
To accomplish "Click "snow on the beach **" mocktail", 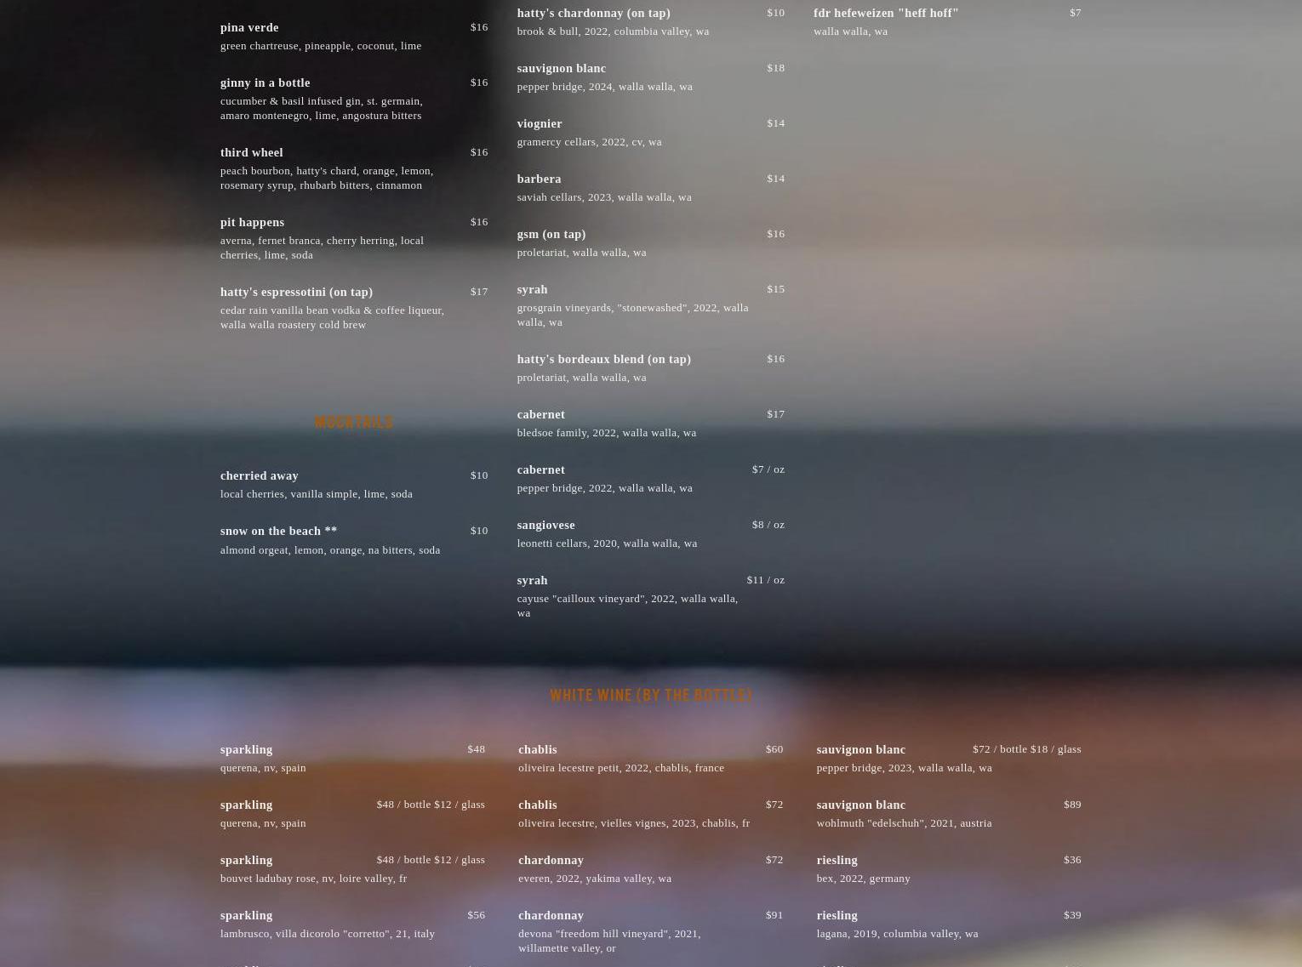I will [278, 531].
